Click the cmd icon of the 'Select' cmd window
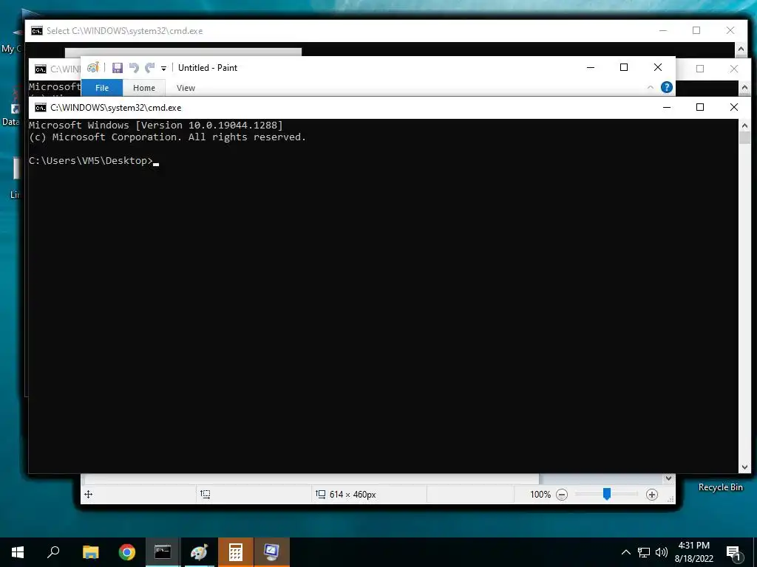The height and width of the screenshot is (567, 757). click(37, 31)
